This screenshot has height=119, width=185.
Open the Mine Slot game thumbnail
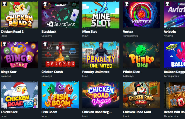101,15
